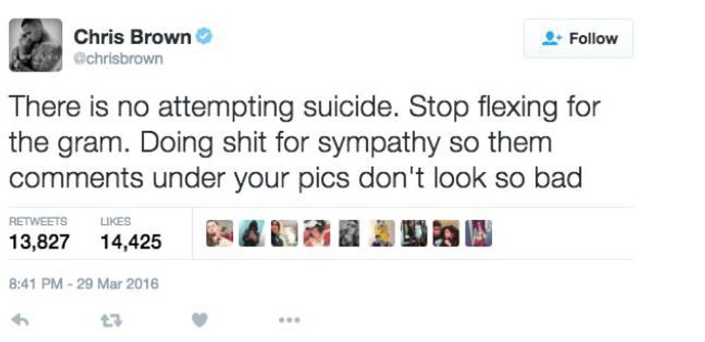
Task: Open the purple-toned last liker avatar
Action: pos(478,234)
